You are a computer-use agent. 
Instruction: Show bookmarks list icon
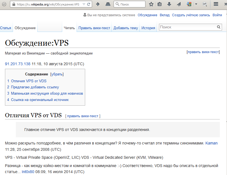click(159, 4)
